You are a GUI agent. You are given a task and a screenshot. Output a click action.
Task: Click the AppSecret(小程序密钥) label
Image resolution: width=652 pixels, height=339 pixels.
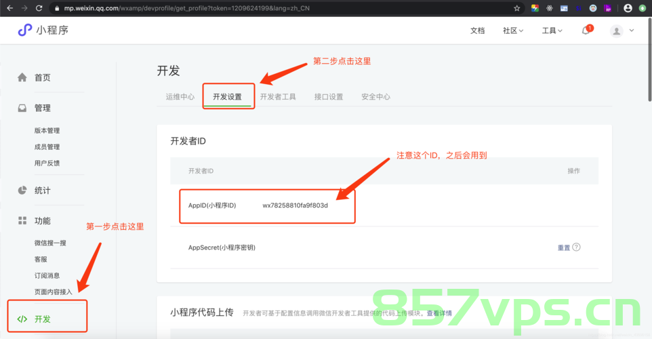[x=222, y=247]
